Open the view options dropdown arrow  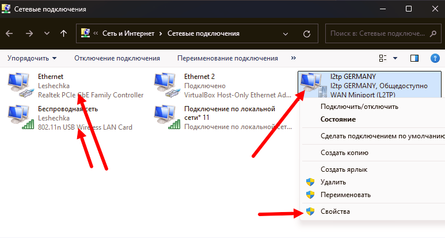point(395,58)
